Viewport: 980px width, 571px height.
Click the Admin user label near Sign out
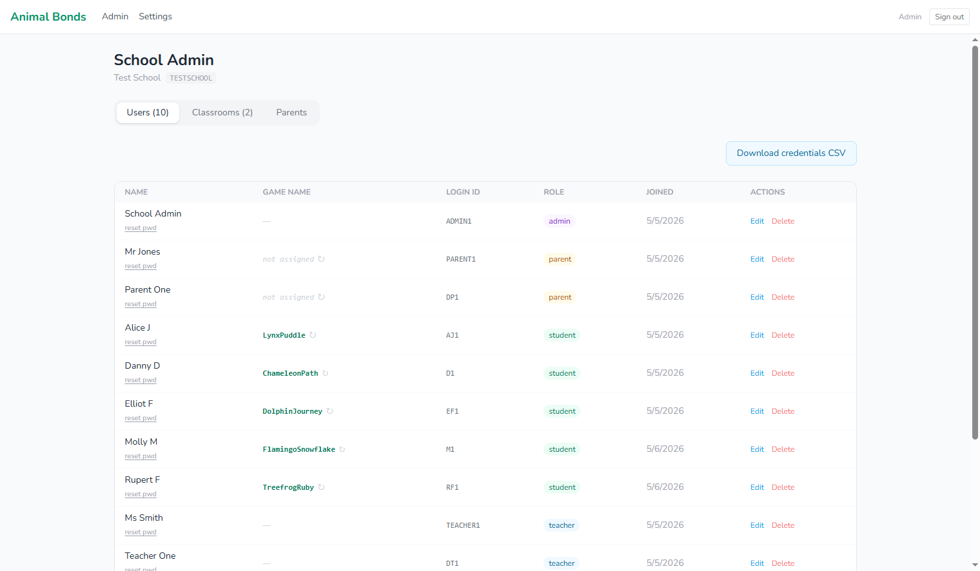[x=910, y=17]
